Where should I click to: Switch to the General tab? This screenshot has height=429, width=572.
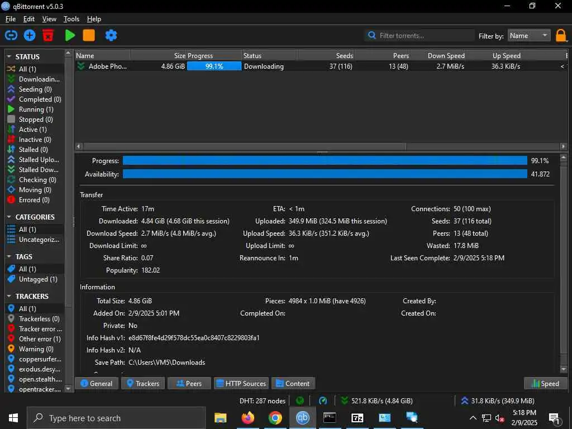pyautogui.click(x=96, y=383)
